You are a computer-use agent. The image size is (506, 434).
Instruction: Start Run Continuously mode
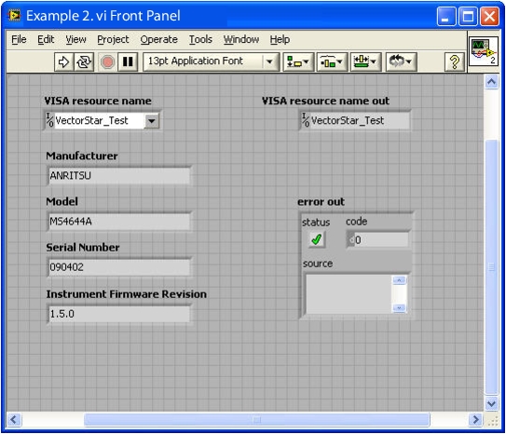click(84, 61)
